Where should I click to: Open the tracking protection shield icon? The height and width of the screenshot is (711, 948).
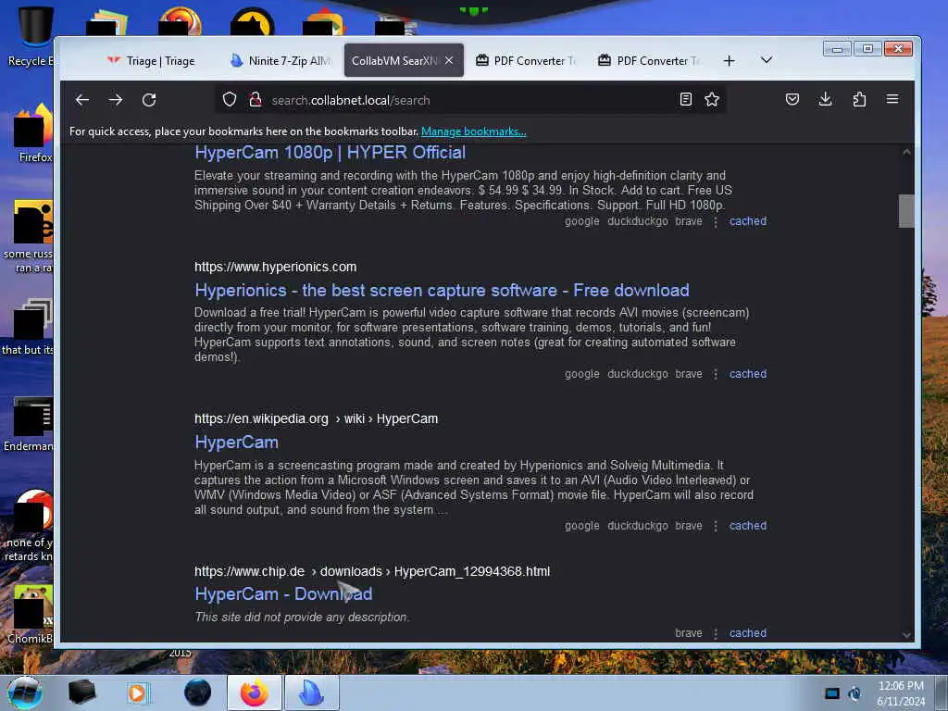coord(230,100)
